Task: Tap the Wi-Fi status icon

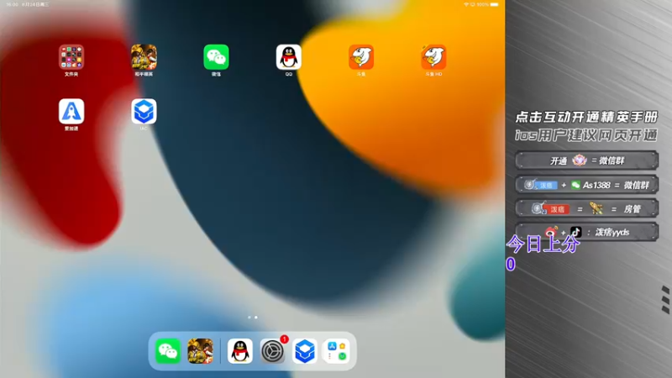Action: 466,4
